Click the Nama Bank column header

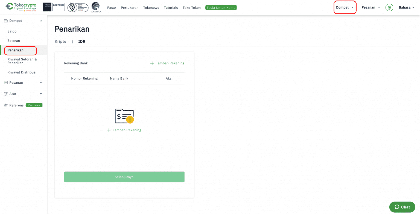point(119,78)
